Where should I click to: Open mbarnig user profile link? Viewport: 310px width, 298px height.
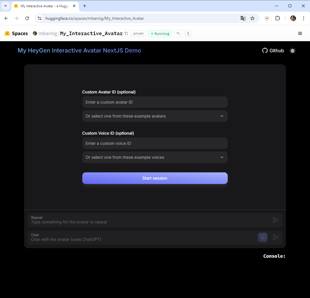pos(48,34)
